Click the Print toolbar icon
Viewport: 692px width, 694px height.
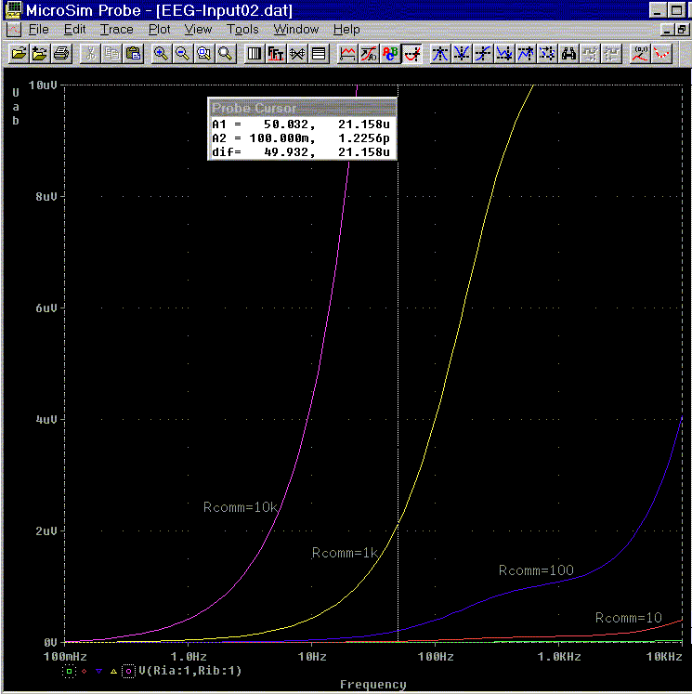click(61, 54)
